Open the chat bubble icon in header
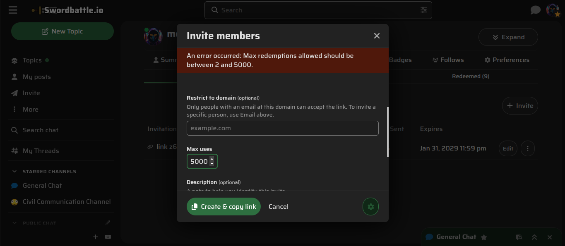The image size is (565, 246). pyautogui.click(x=535, y=10)
